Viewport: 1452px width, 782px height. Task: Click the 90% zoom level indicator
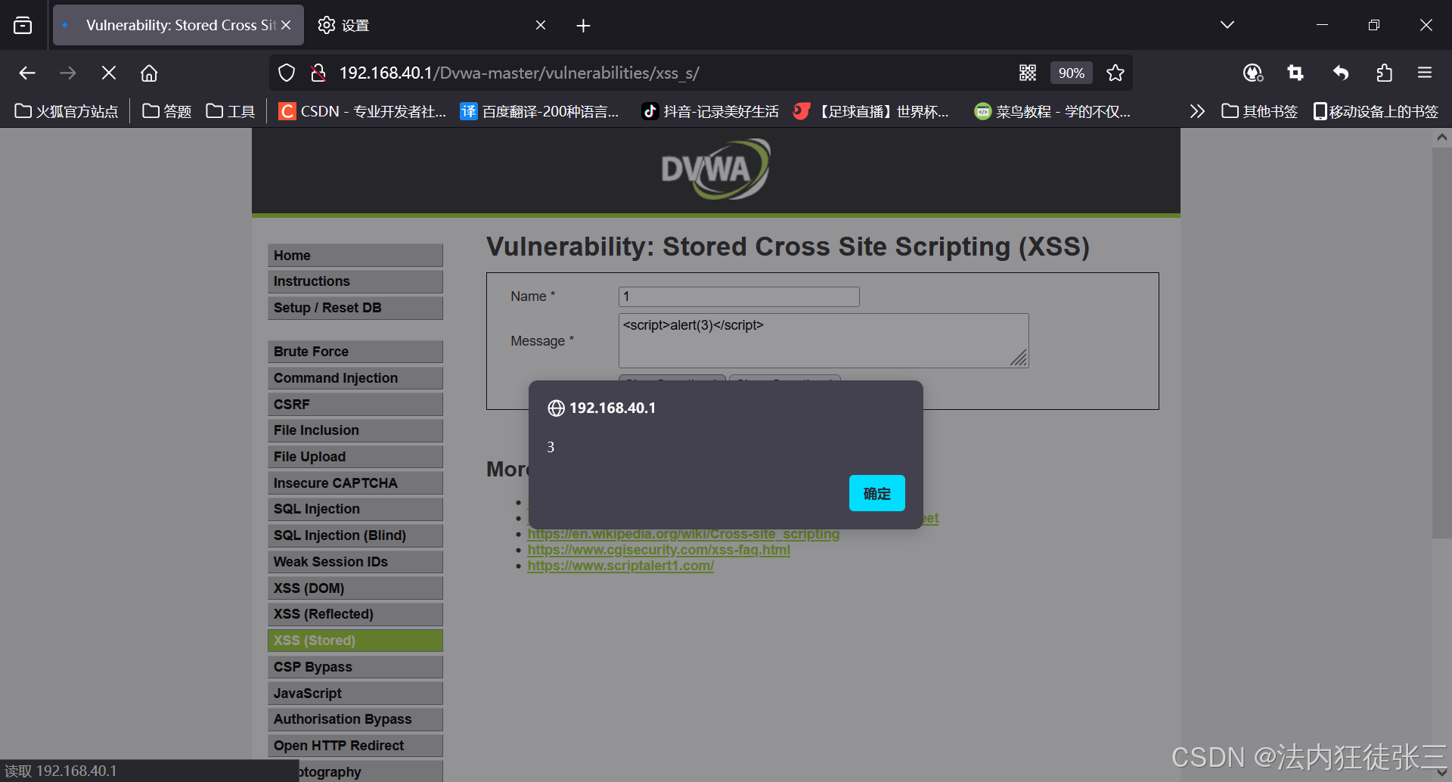coord(1072,73)
